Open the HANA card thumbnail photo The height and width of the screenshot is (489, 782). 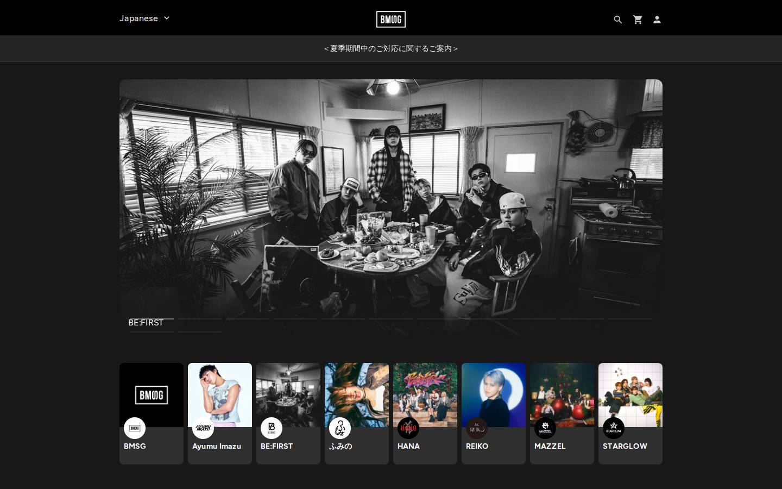pyautogui.click(x=425, y=395)
